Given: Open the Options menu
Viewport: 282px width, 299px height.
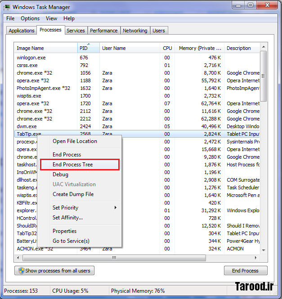Looking at the screenshot, I should tap(30, 18).
